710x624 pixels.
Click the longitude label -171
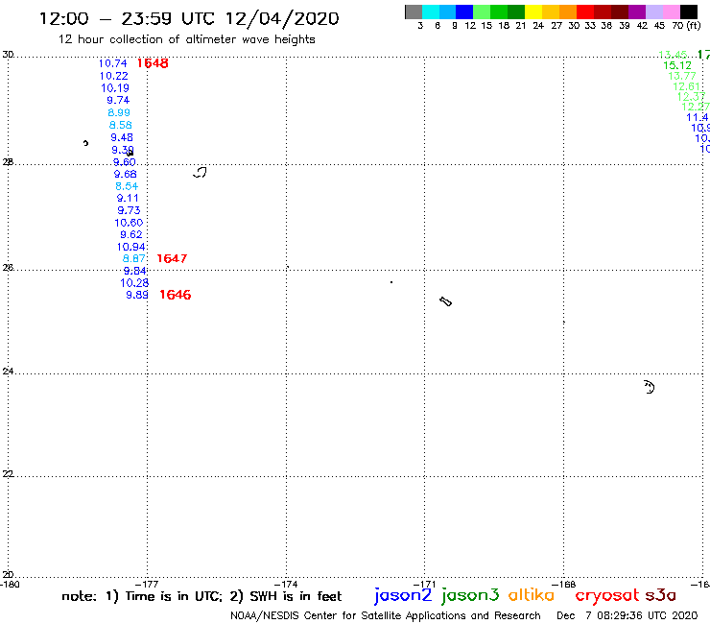point(424,585)
